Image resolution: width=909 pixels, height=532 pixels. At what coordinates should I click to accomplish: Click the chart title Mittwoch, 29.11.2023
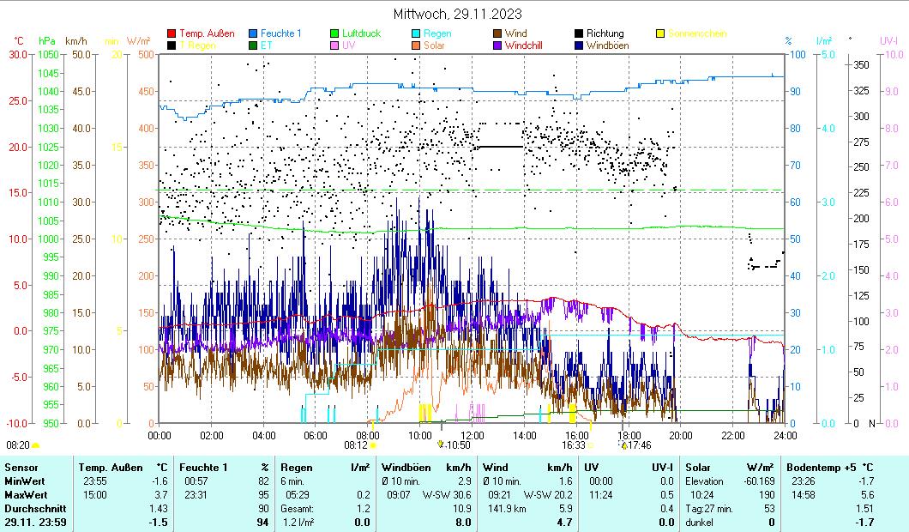pos(457,14)
